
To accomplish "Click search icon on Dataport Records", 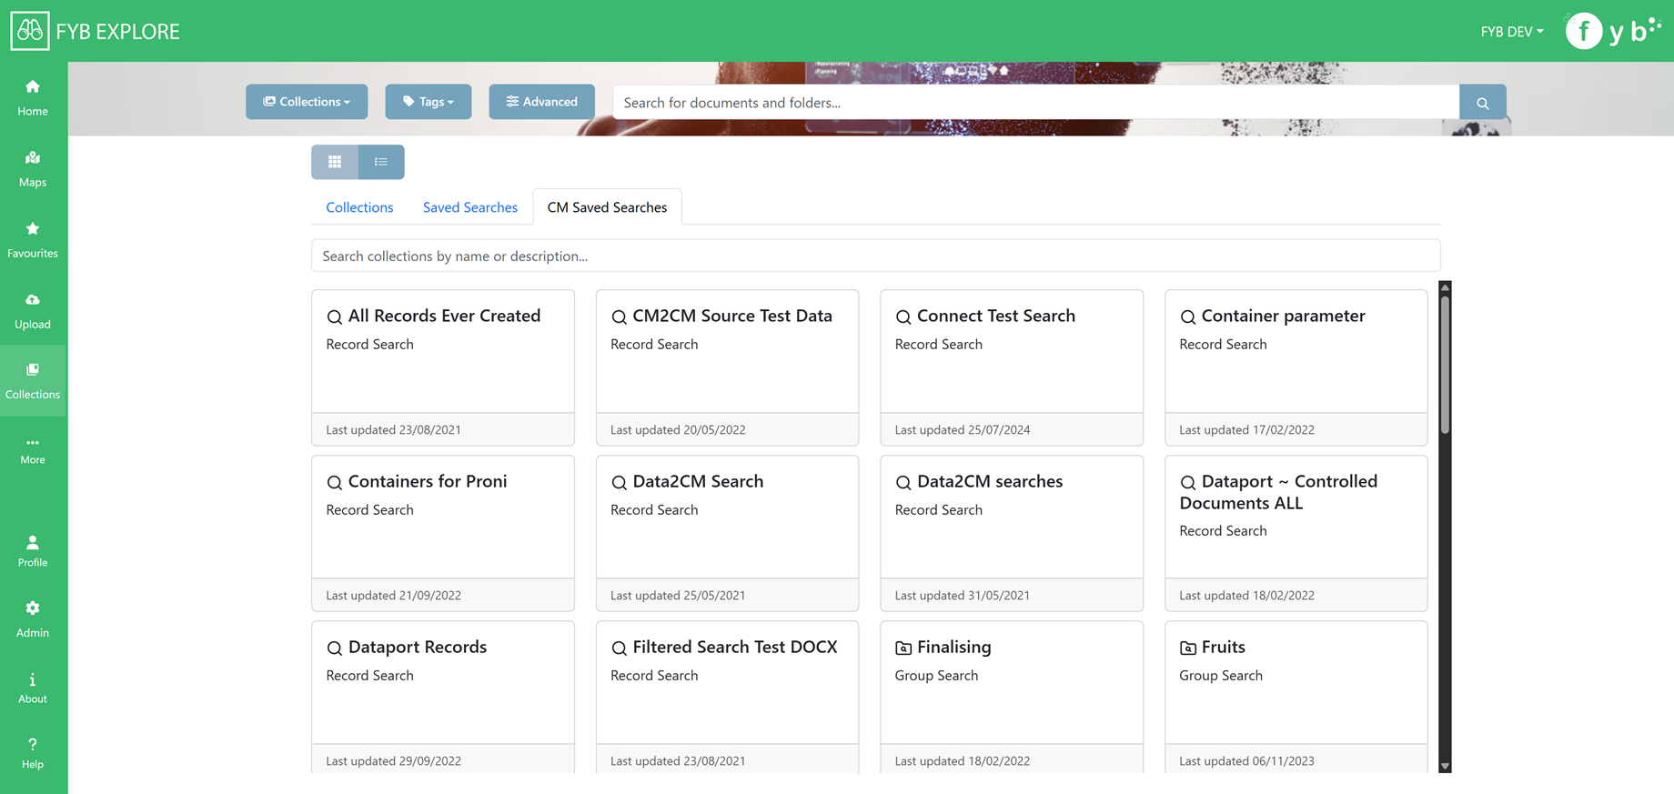I will (335, 648).
